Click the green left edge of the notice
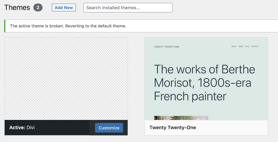 point(5,26)
